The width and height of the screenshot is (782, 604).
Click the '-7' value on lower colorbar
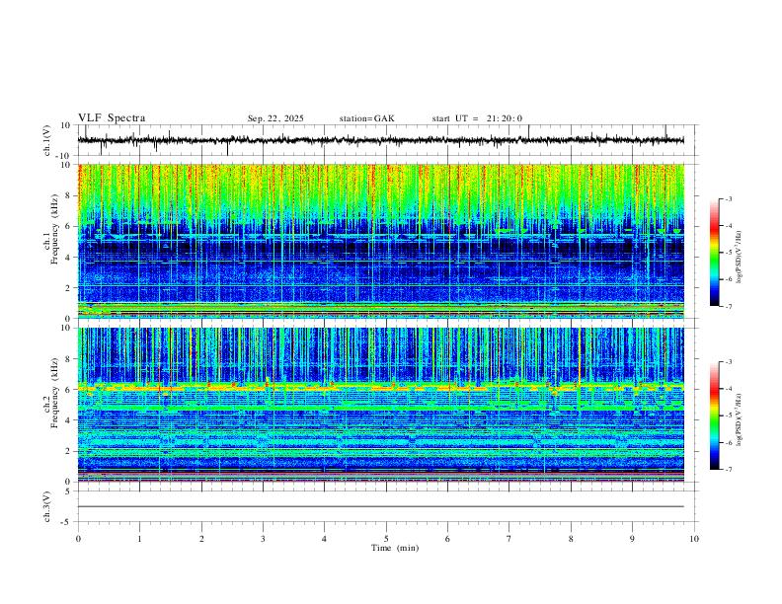(729, 470)
